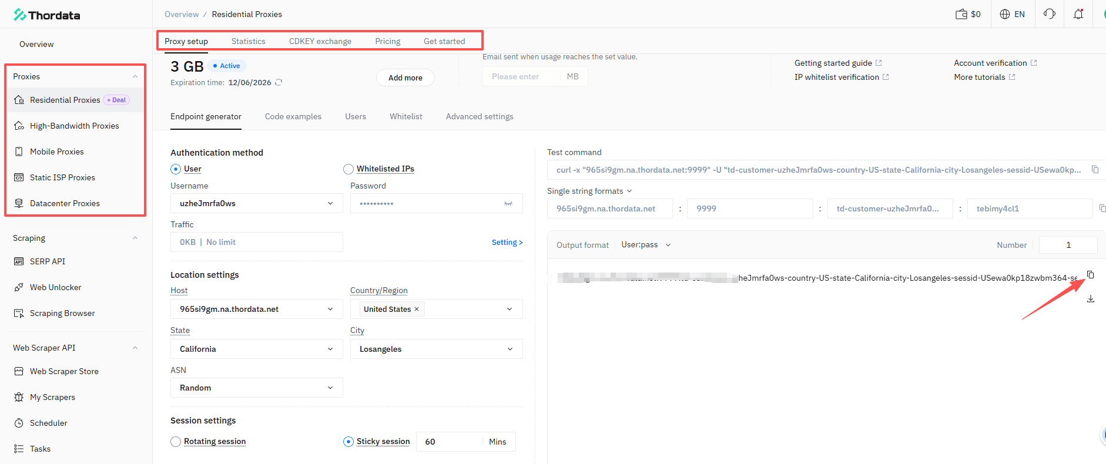Switch to the Statistics tab
The width and height of the screenshot is (1106, 464).
click(x=249, y=41)
